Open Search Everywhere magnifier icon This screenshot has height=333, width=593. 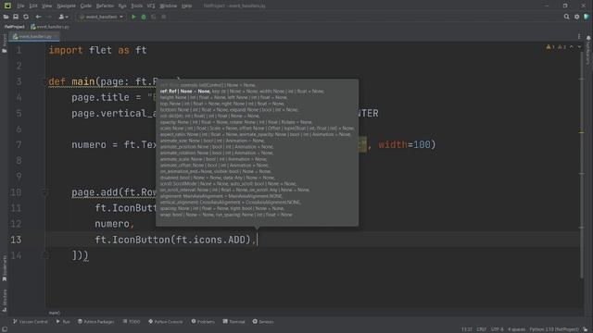pos(566,17)
